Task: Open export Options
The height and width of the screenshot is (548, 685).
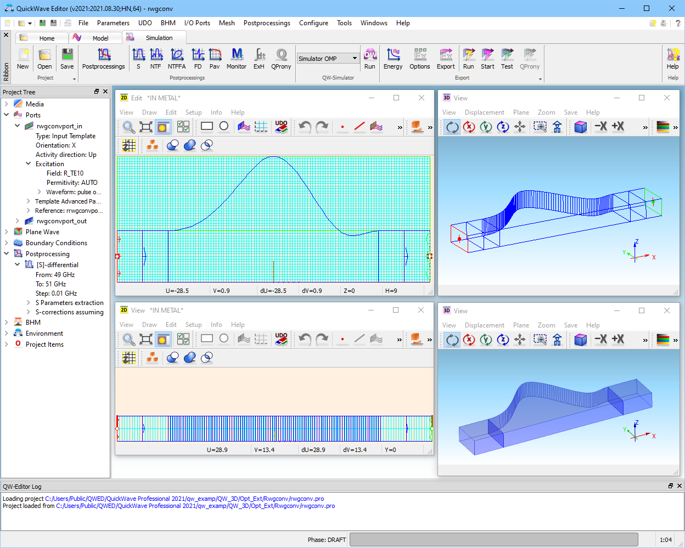Action: click(x=420, y=58)
